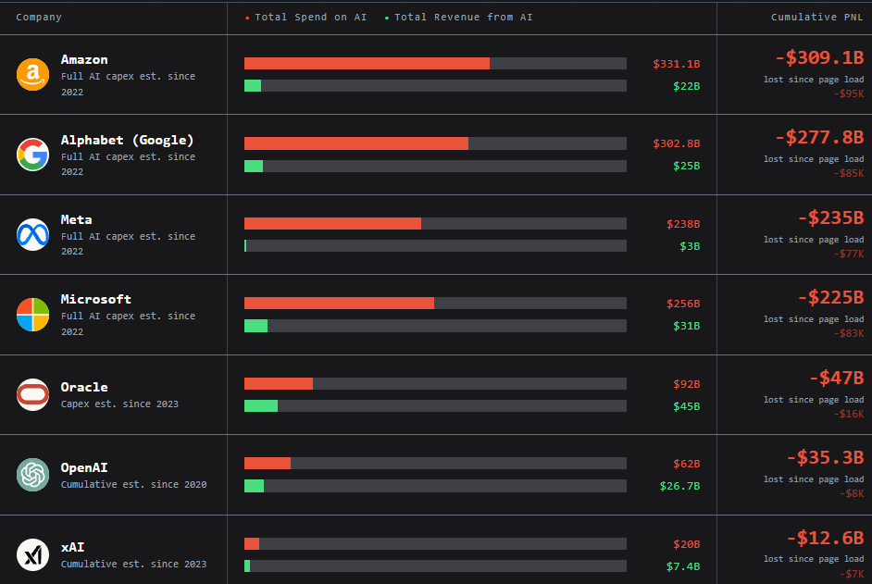Click the xAI company name
Viewport: 872px width, 584px height.
click(72, 547)
